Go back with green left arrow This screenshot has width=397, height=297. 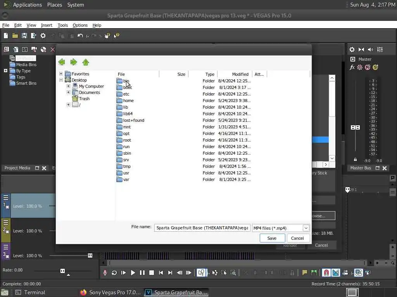coord(62,62)
